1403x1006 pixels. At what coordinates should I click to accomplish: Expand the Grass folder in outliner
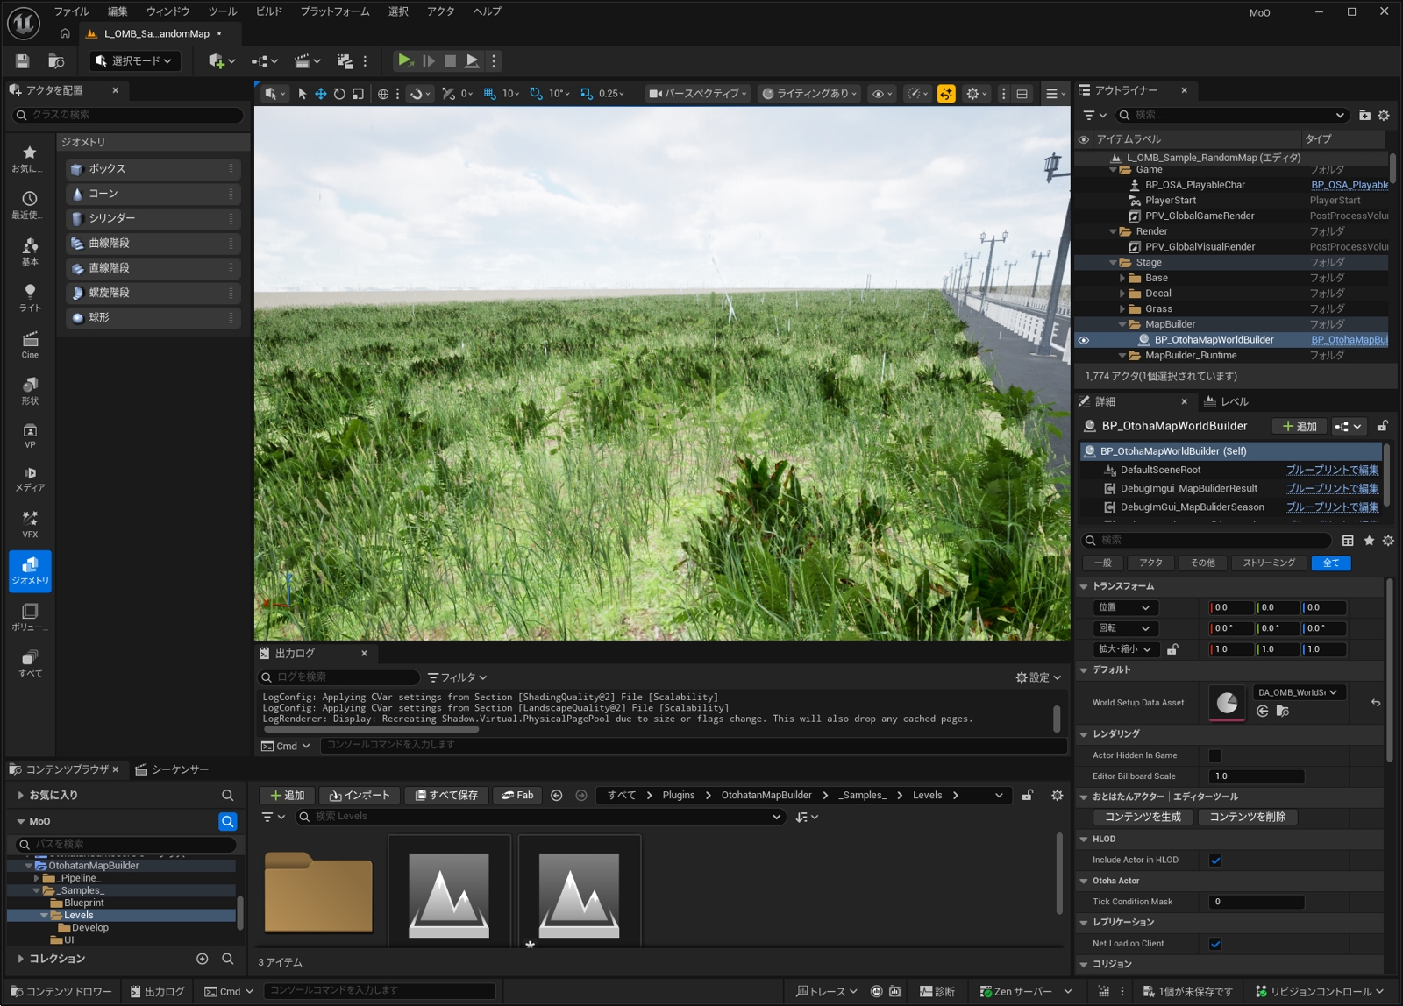coord(1122,309)
